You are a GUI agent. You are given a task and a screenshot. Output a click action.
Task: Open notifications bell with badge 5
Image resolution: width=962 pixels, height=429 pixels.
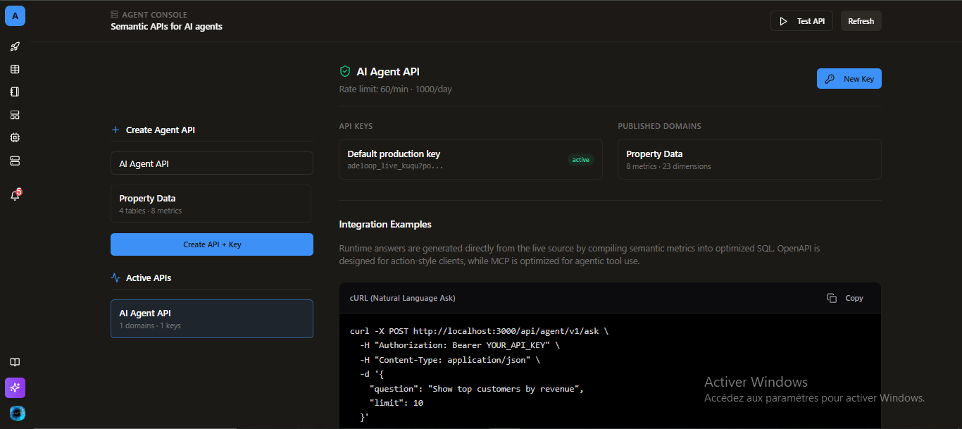click(15, 195)
